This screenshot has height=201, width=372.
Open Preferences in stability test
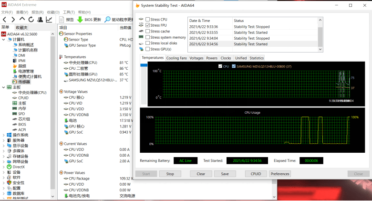click(x=280, y=174)
